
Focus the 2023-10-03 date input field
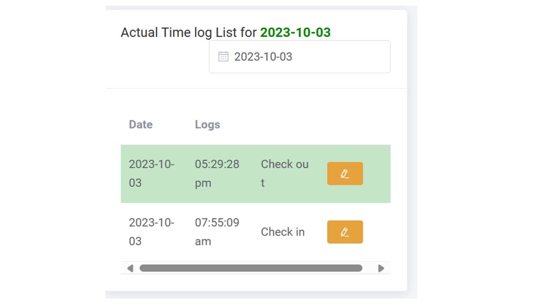click(x=305, y=57)
